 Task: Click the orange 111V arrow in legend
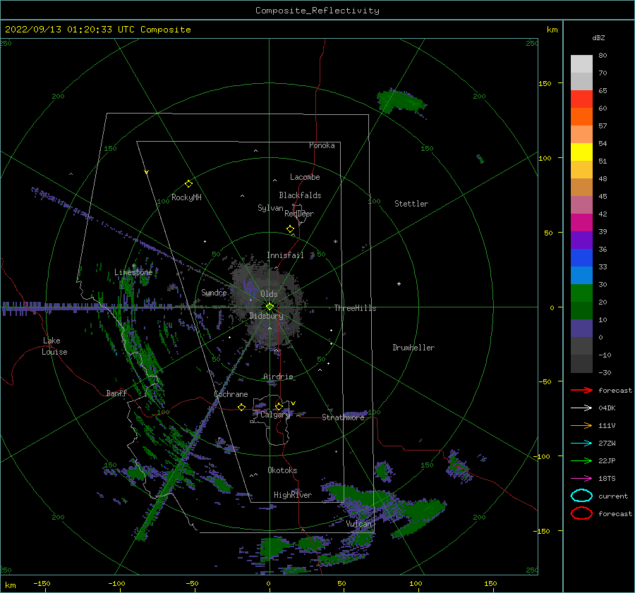pos(581,425)
